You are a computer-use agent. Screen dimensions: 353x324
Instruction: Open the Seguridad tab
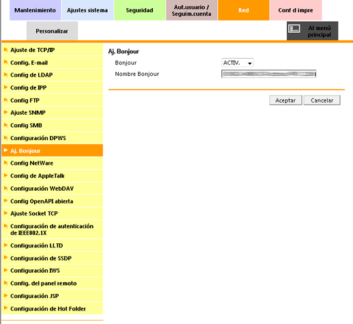point(139,10)
